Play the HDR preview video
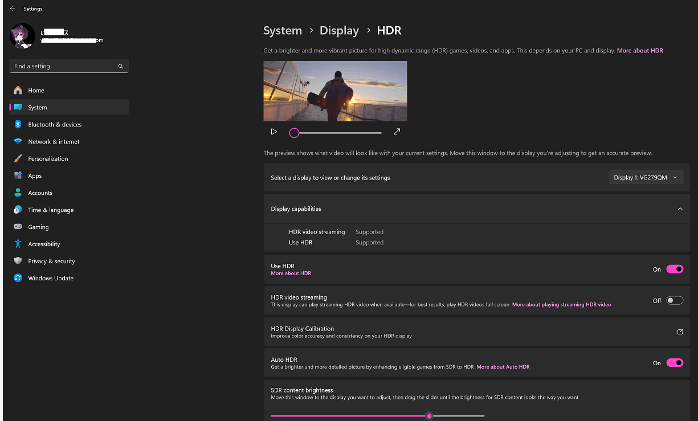Image resolution: width=698 pixels, height=421 pixels. [x=274, y=131]
